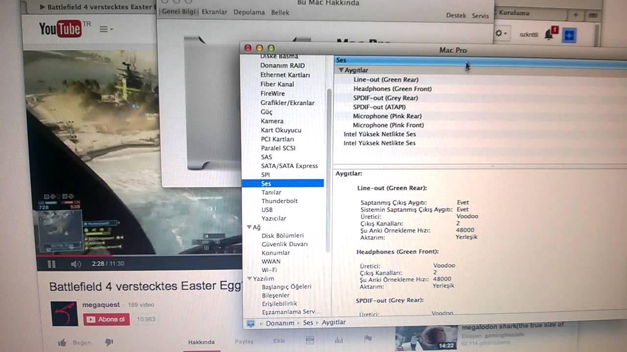
Task: Select Güvenlik Duvarı in the sidebar
Action: [x=285, y=244]
